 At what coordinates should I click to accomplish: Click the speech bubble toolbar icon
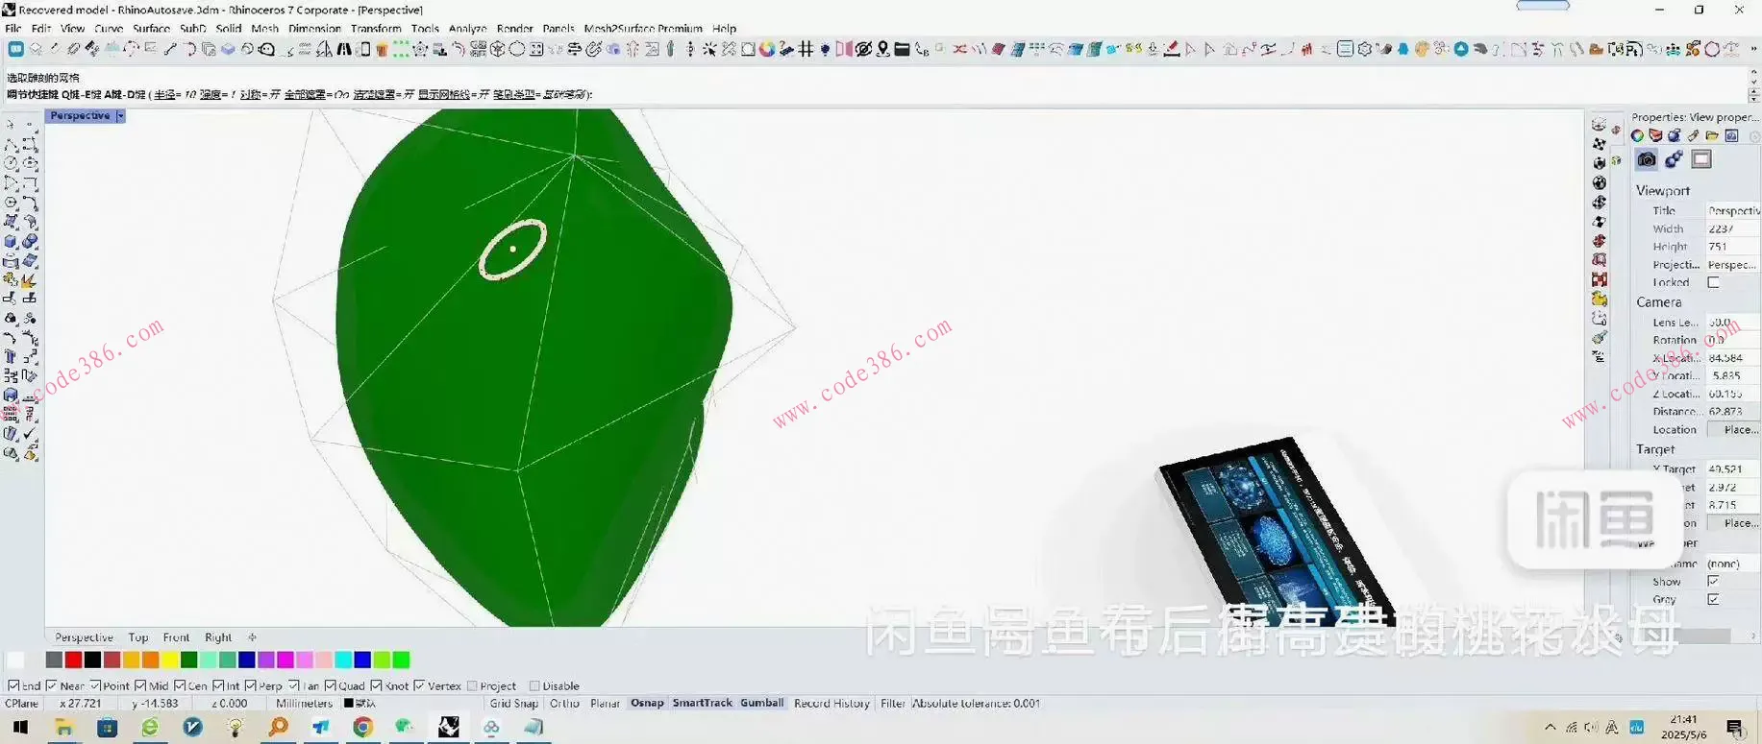click(267, 49)
